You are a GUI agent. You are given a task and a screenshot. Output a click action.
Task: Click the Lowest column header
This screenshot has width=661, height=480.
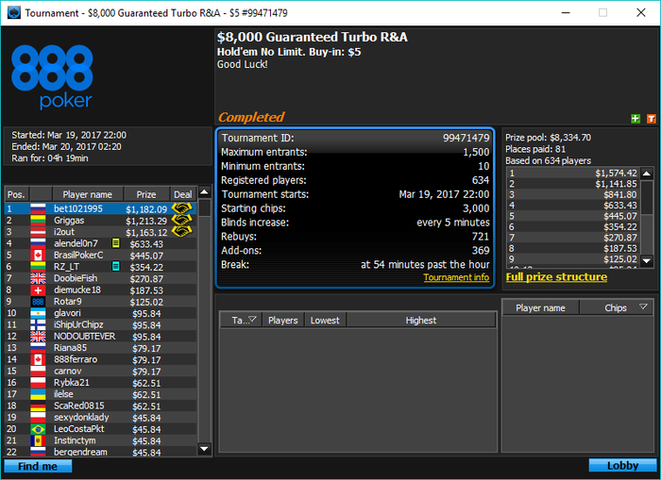pos(325,320)
